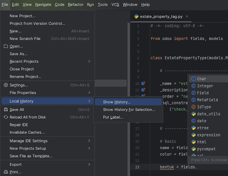Screen dimensions: 228x176
Task: Open the Navigate menu
Action: pos(43,5)
